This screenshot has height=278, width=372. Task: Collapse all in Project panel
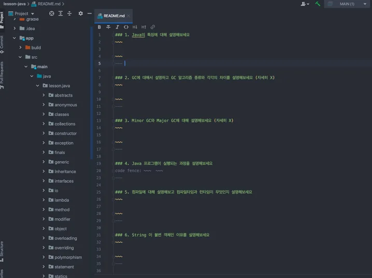[69, 13]
